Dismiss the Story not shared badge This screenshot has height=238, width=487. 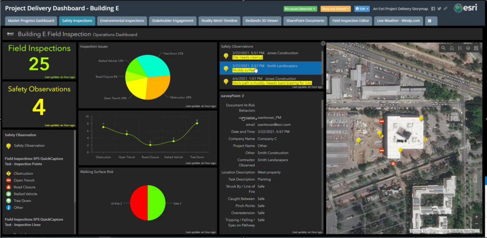(x=348, y=9)
